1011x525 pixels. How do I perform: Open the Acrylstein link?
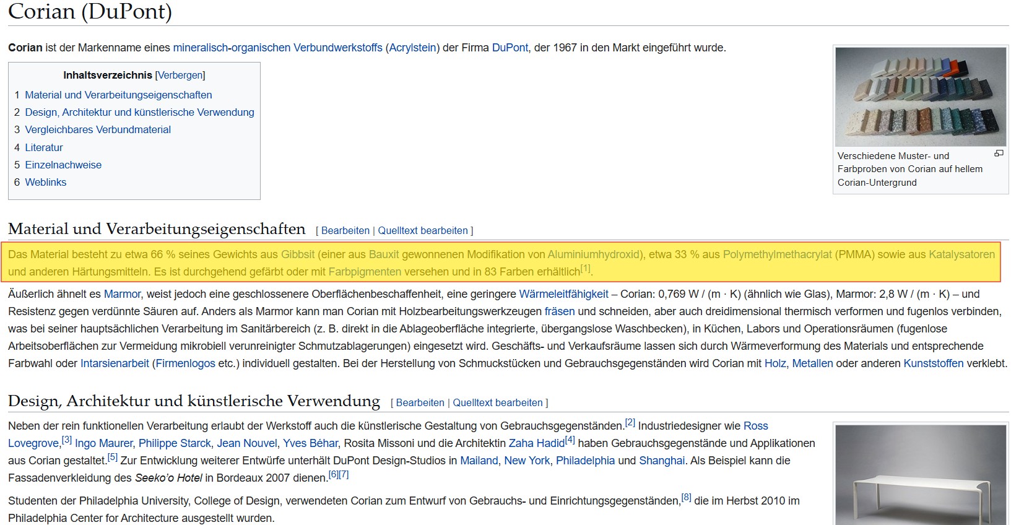(x=412, y=48)
